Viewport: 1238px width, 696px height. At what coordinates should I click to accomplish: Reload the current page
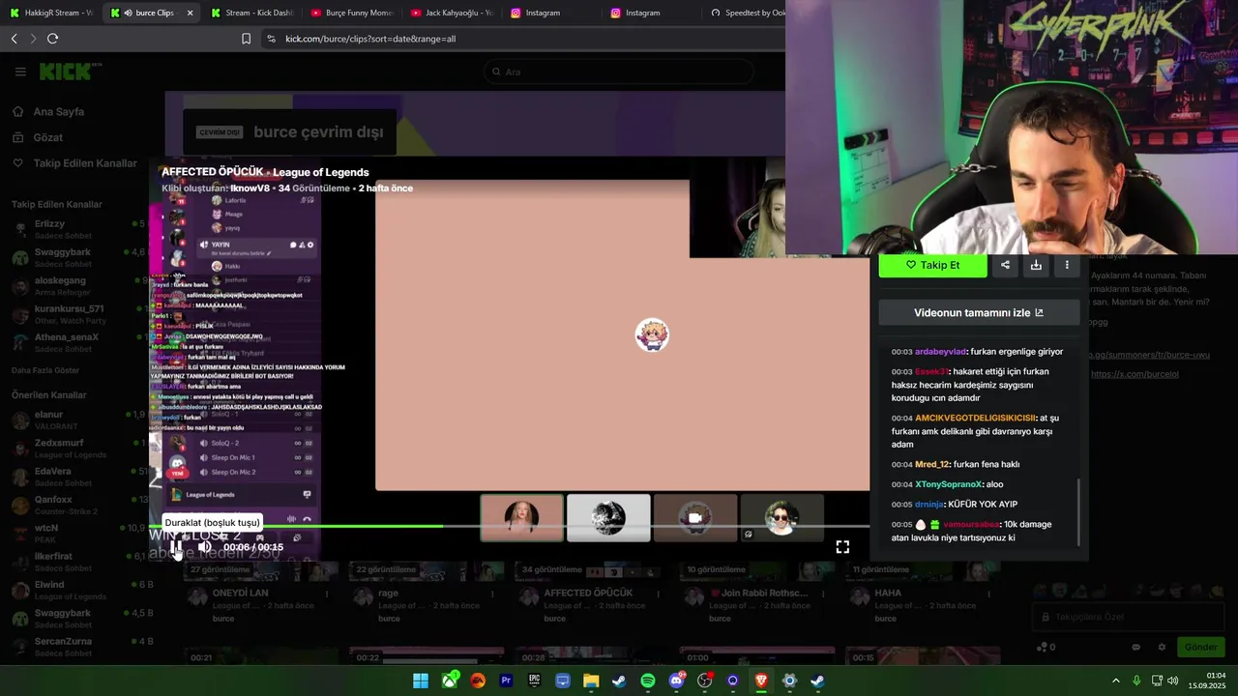52,39
